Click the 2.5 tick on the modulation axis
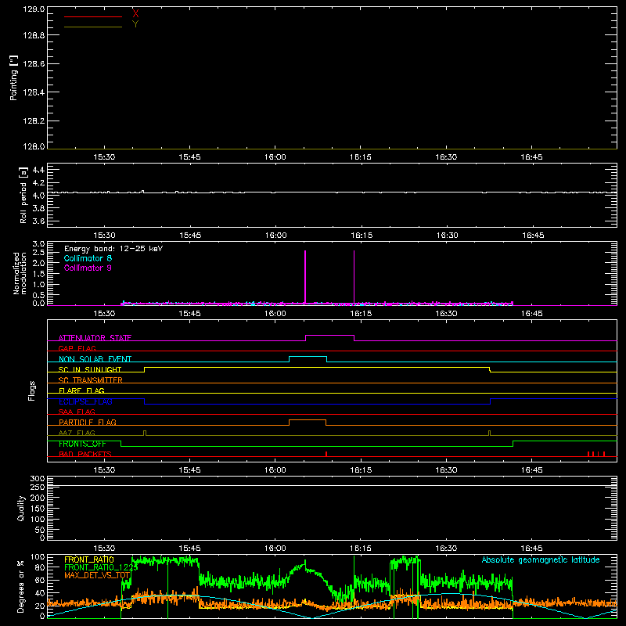626x626 pixels. 38,252
